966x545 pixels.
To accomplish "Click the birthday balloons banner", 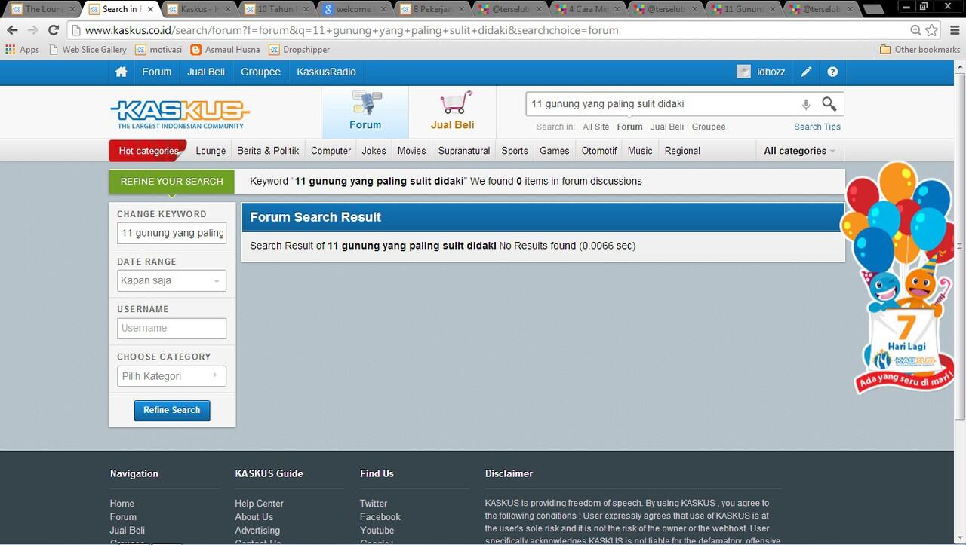I will [898, 277].
